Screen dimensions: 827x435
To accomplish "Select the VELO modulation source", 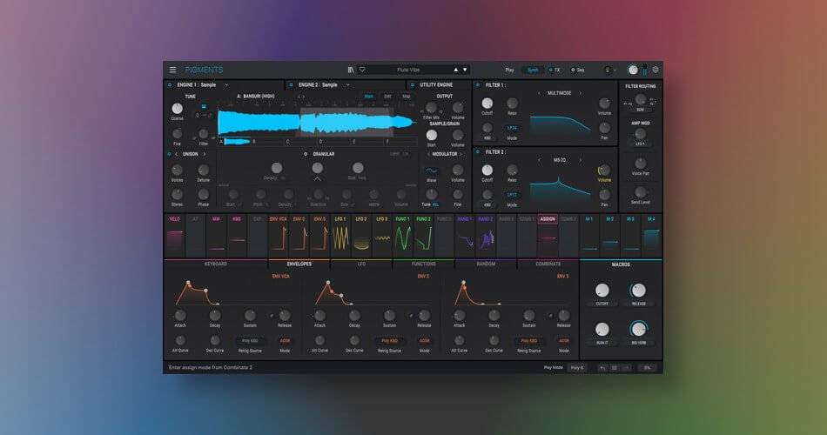I will (x=175, y=236).
